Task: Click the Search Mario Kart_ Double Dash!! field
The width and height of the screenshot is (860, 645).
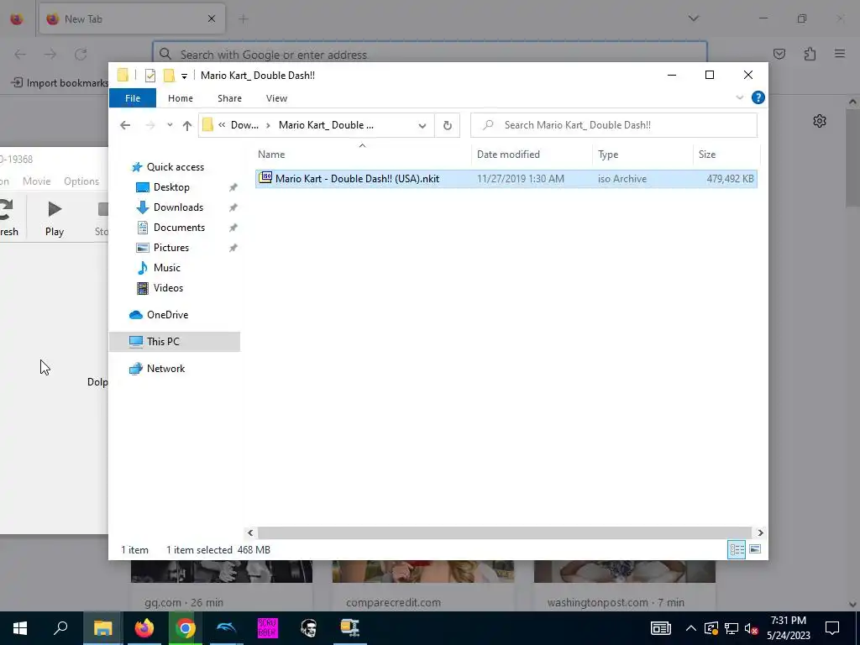Action: pyautogui.click(x=614, y=125)
